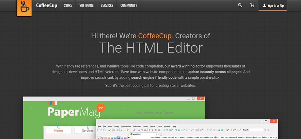Image resolution: width=301 pixels, height=139 pixels.
Task: Open Format menu in the editor window
Action: tap(152, 126)
